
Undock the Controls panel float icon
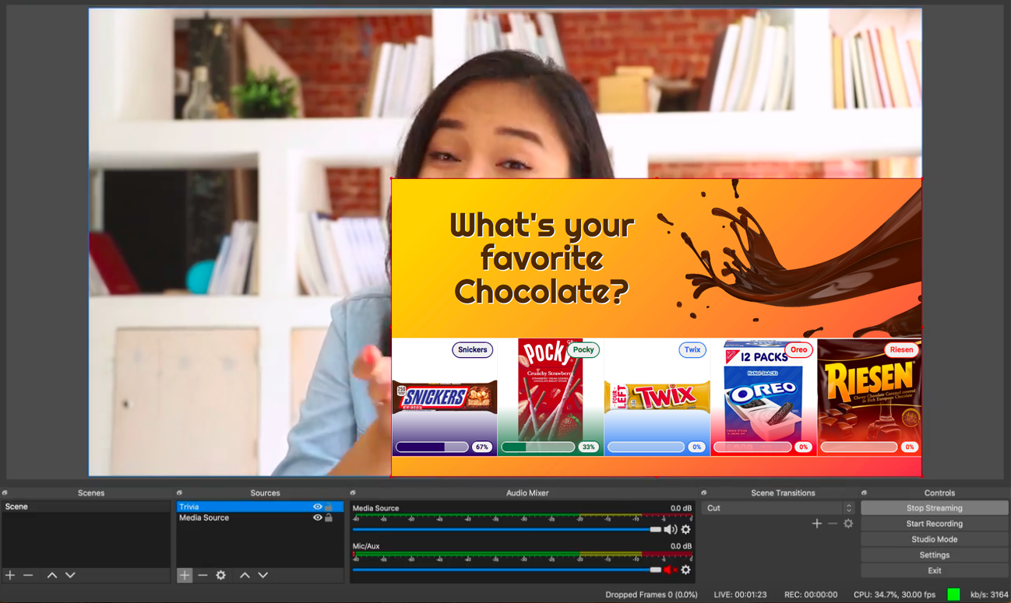pyautogui.click(x=865, y=493)
